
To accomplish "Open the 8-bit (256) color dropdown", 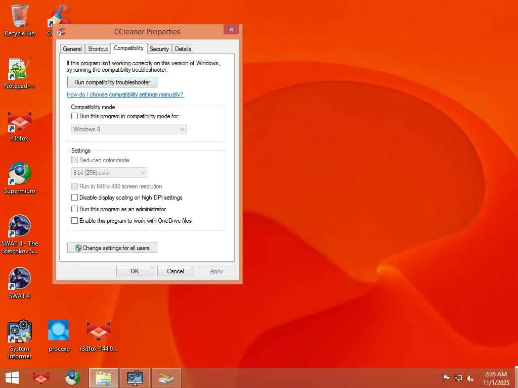I will 109,173.
